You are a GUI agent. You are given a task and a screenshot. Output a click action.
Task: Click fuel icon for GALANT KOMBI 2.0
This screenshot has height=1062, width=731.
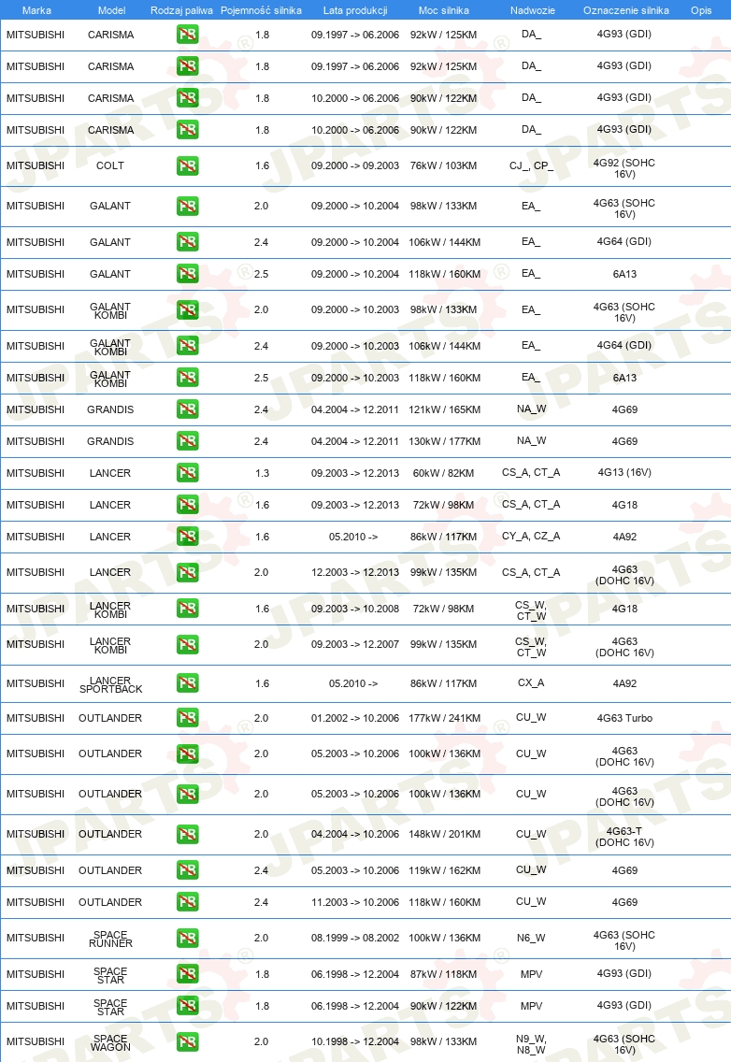tap(188, 309)
